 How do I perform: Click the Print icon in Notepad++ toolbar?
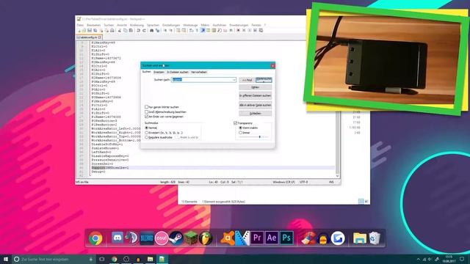(112, 31)
